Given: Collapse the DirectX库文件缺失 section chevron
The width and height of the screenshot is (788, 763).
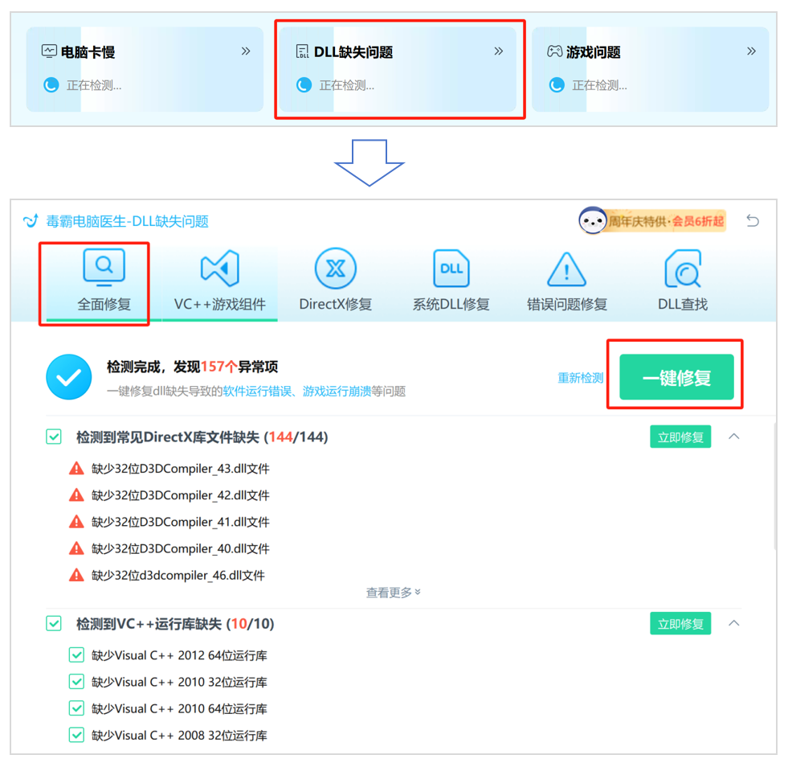Looking at the screenshot, I should (x=733, y=437).
